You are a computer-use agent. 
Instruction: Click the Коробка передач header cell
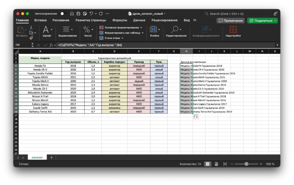point(114,62)
